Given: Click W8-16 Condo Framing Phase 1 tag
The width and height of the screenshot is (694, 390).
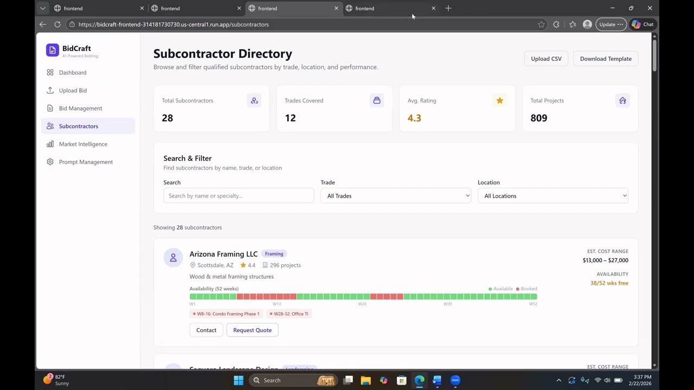Looking at the screenshot, I should [x=226, y=314].
